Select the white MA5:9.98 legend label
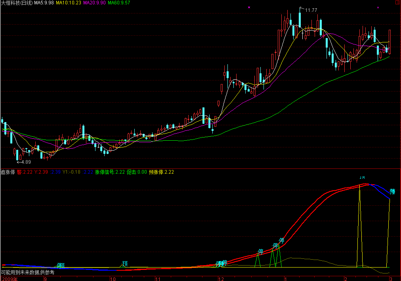Viewport: 401px width, 281px height. [x=44, y=3]
